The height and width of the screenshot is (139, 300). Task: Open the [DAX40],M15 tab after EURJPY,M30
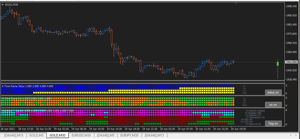[x=154, y=135]
